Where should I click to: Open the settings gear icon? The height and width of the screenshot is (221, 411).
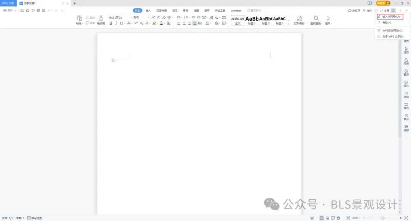pyautogui.click(x=393, y=11)
